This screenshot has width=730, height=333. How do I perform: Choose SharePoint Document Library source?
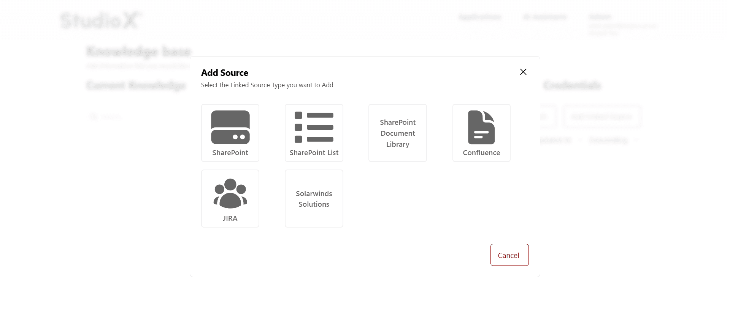point(398,133)
